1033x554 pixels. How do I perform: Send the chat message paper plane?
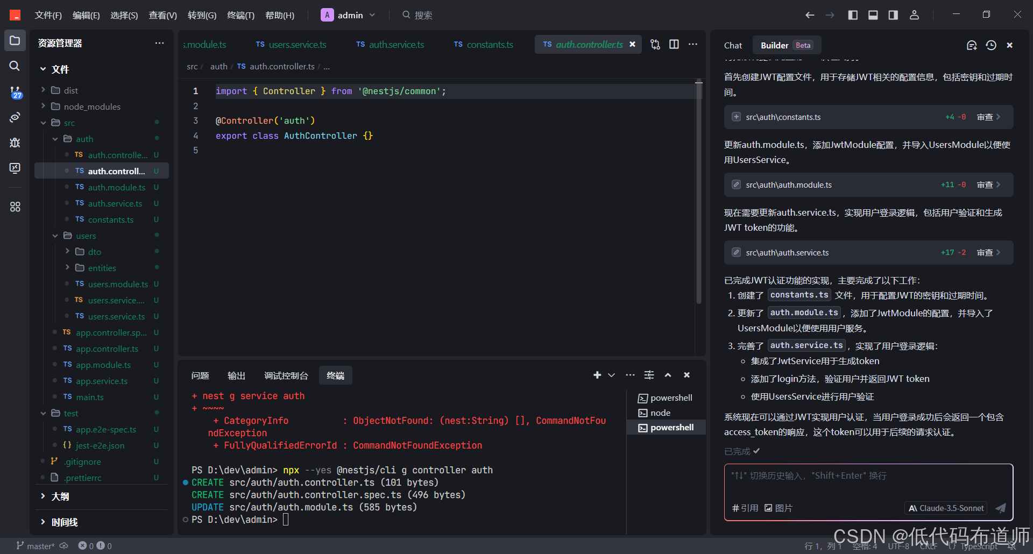click(1000, 508)
